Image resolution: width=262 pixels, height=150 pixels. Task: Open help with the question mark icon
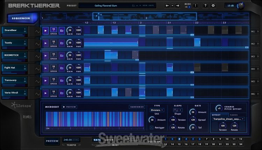click(x=205, y=6)
